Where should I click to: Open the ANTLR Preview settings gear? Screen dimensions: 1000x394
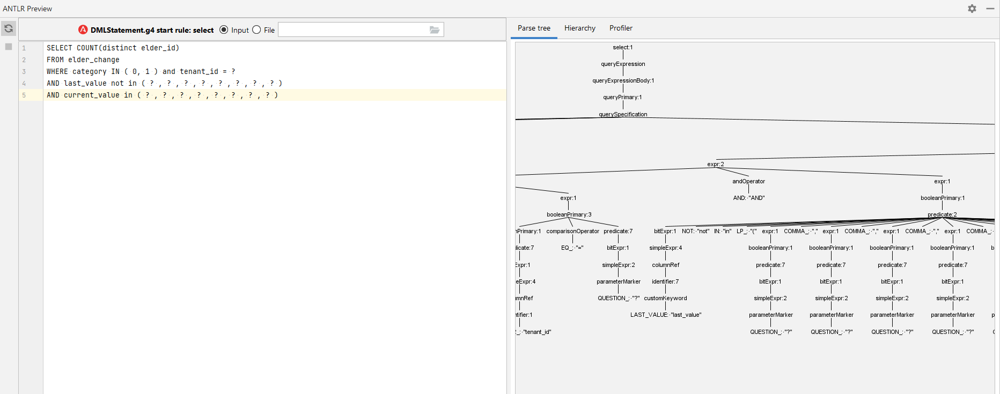972,9
